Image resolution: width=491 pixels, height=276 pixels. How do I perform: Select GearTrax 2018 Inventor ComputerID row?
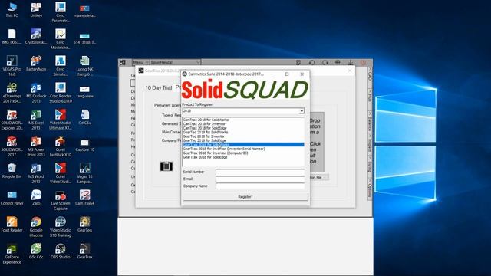click(x=243, y=153)
